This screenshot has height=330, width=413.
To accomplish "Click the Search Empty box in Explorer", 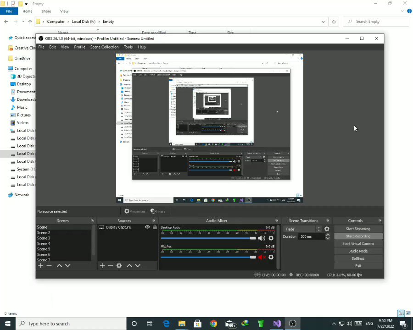I will pyautogui.click(x=376, y=22).
